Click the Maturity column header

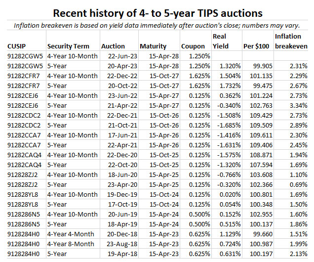(153, 46)
